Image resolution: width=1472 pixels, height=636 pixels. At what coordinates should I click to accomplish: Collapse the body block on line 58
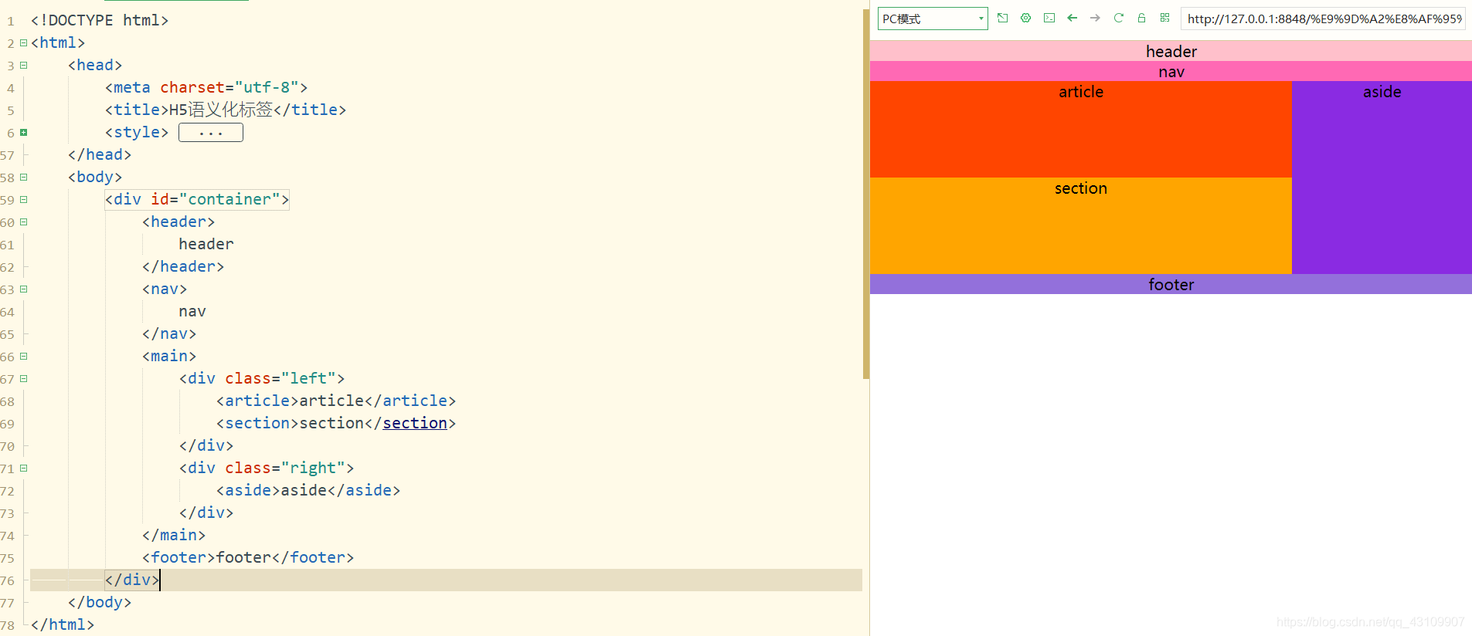click(23, 177)
